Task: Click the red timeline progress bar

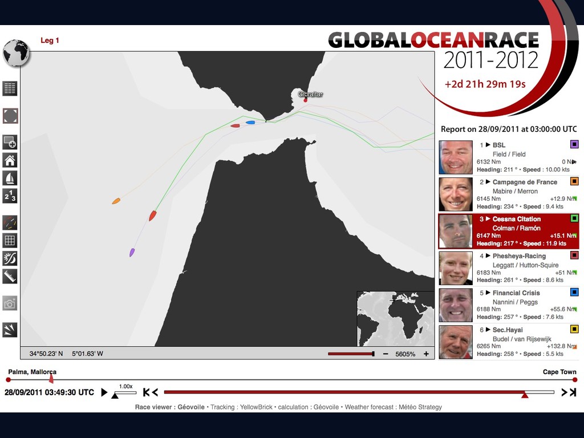Action: pyautogui.click(x=344, y=392)
